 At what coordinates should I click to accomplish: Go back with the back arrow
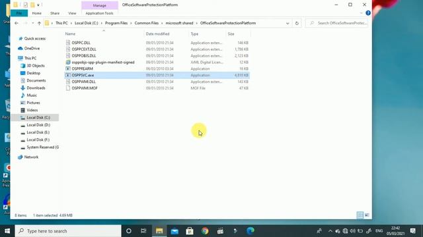(17, 23)
